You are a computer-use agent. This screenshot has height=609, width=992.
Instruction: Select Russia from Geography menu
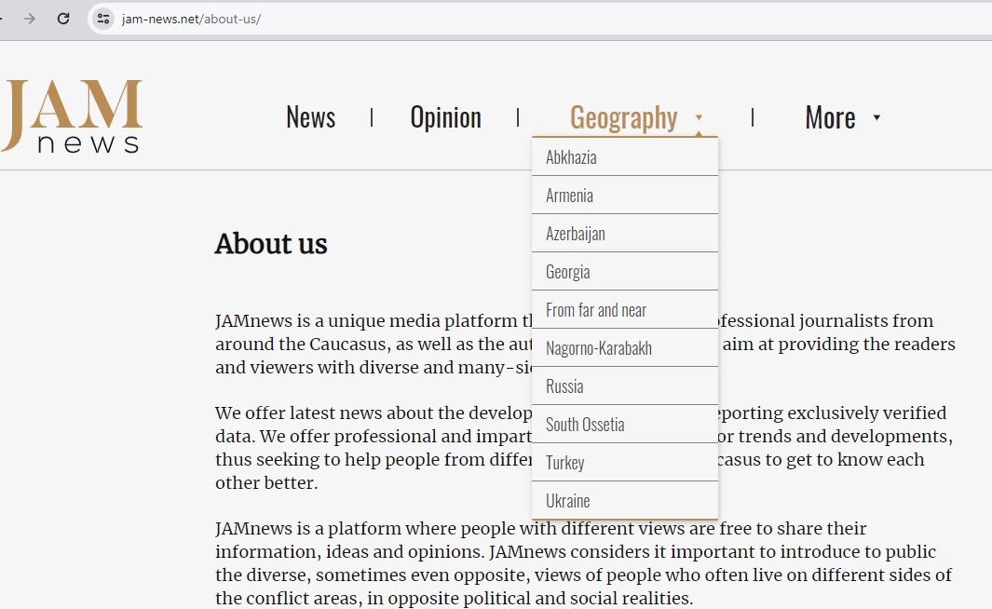point(564,386)
